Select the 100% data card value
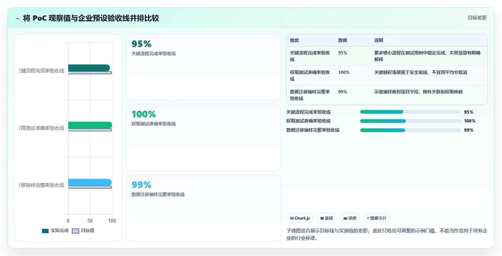Screen dimensions: 502x256 [x=144, y=114]
